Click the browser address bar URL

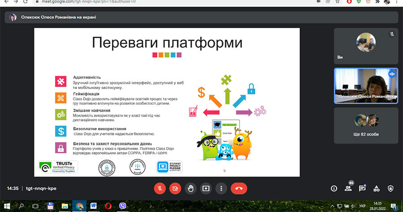pos(89,1)
